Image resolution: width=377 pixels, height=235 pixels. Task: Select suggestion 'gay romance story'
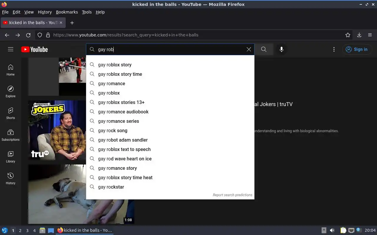170,168
